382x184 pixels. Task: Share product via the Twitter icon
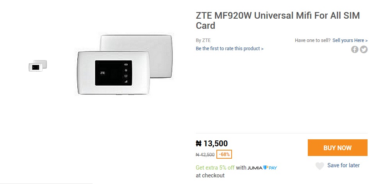click(364, 49)
